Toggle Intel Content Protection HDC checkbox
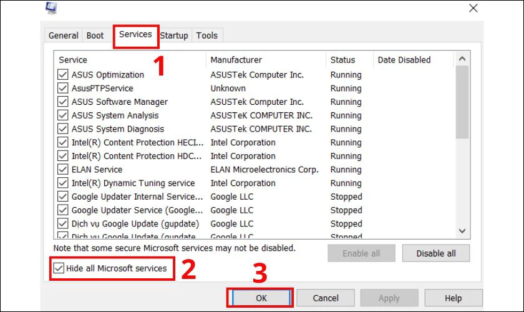 [x=63, y=155]
